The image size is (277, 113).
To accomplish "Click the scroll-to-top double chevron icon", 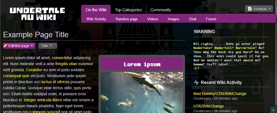I will coord(273,110).
